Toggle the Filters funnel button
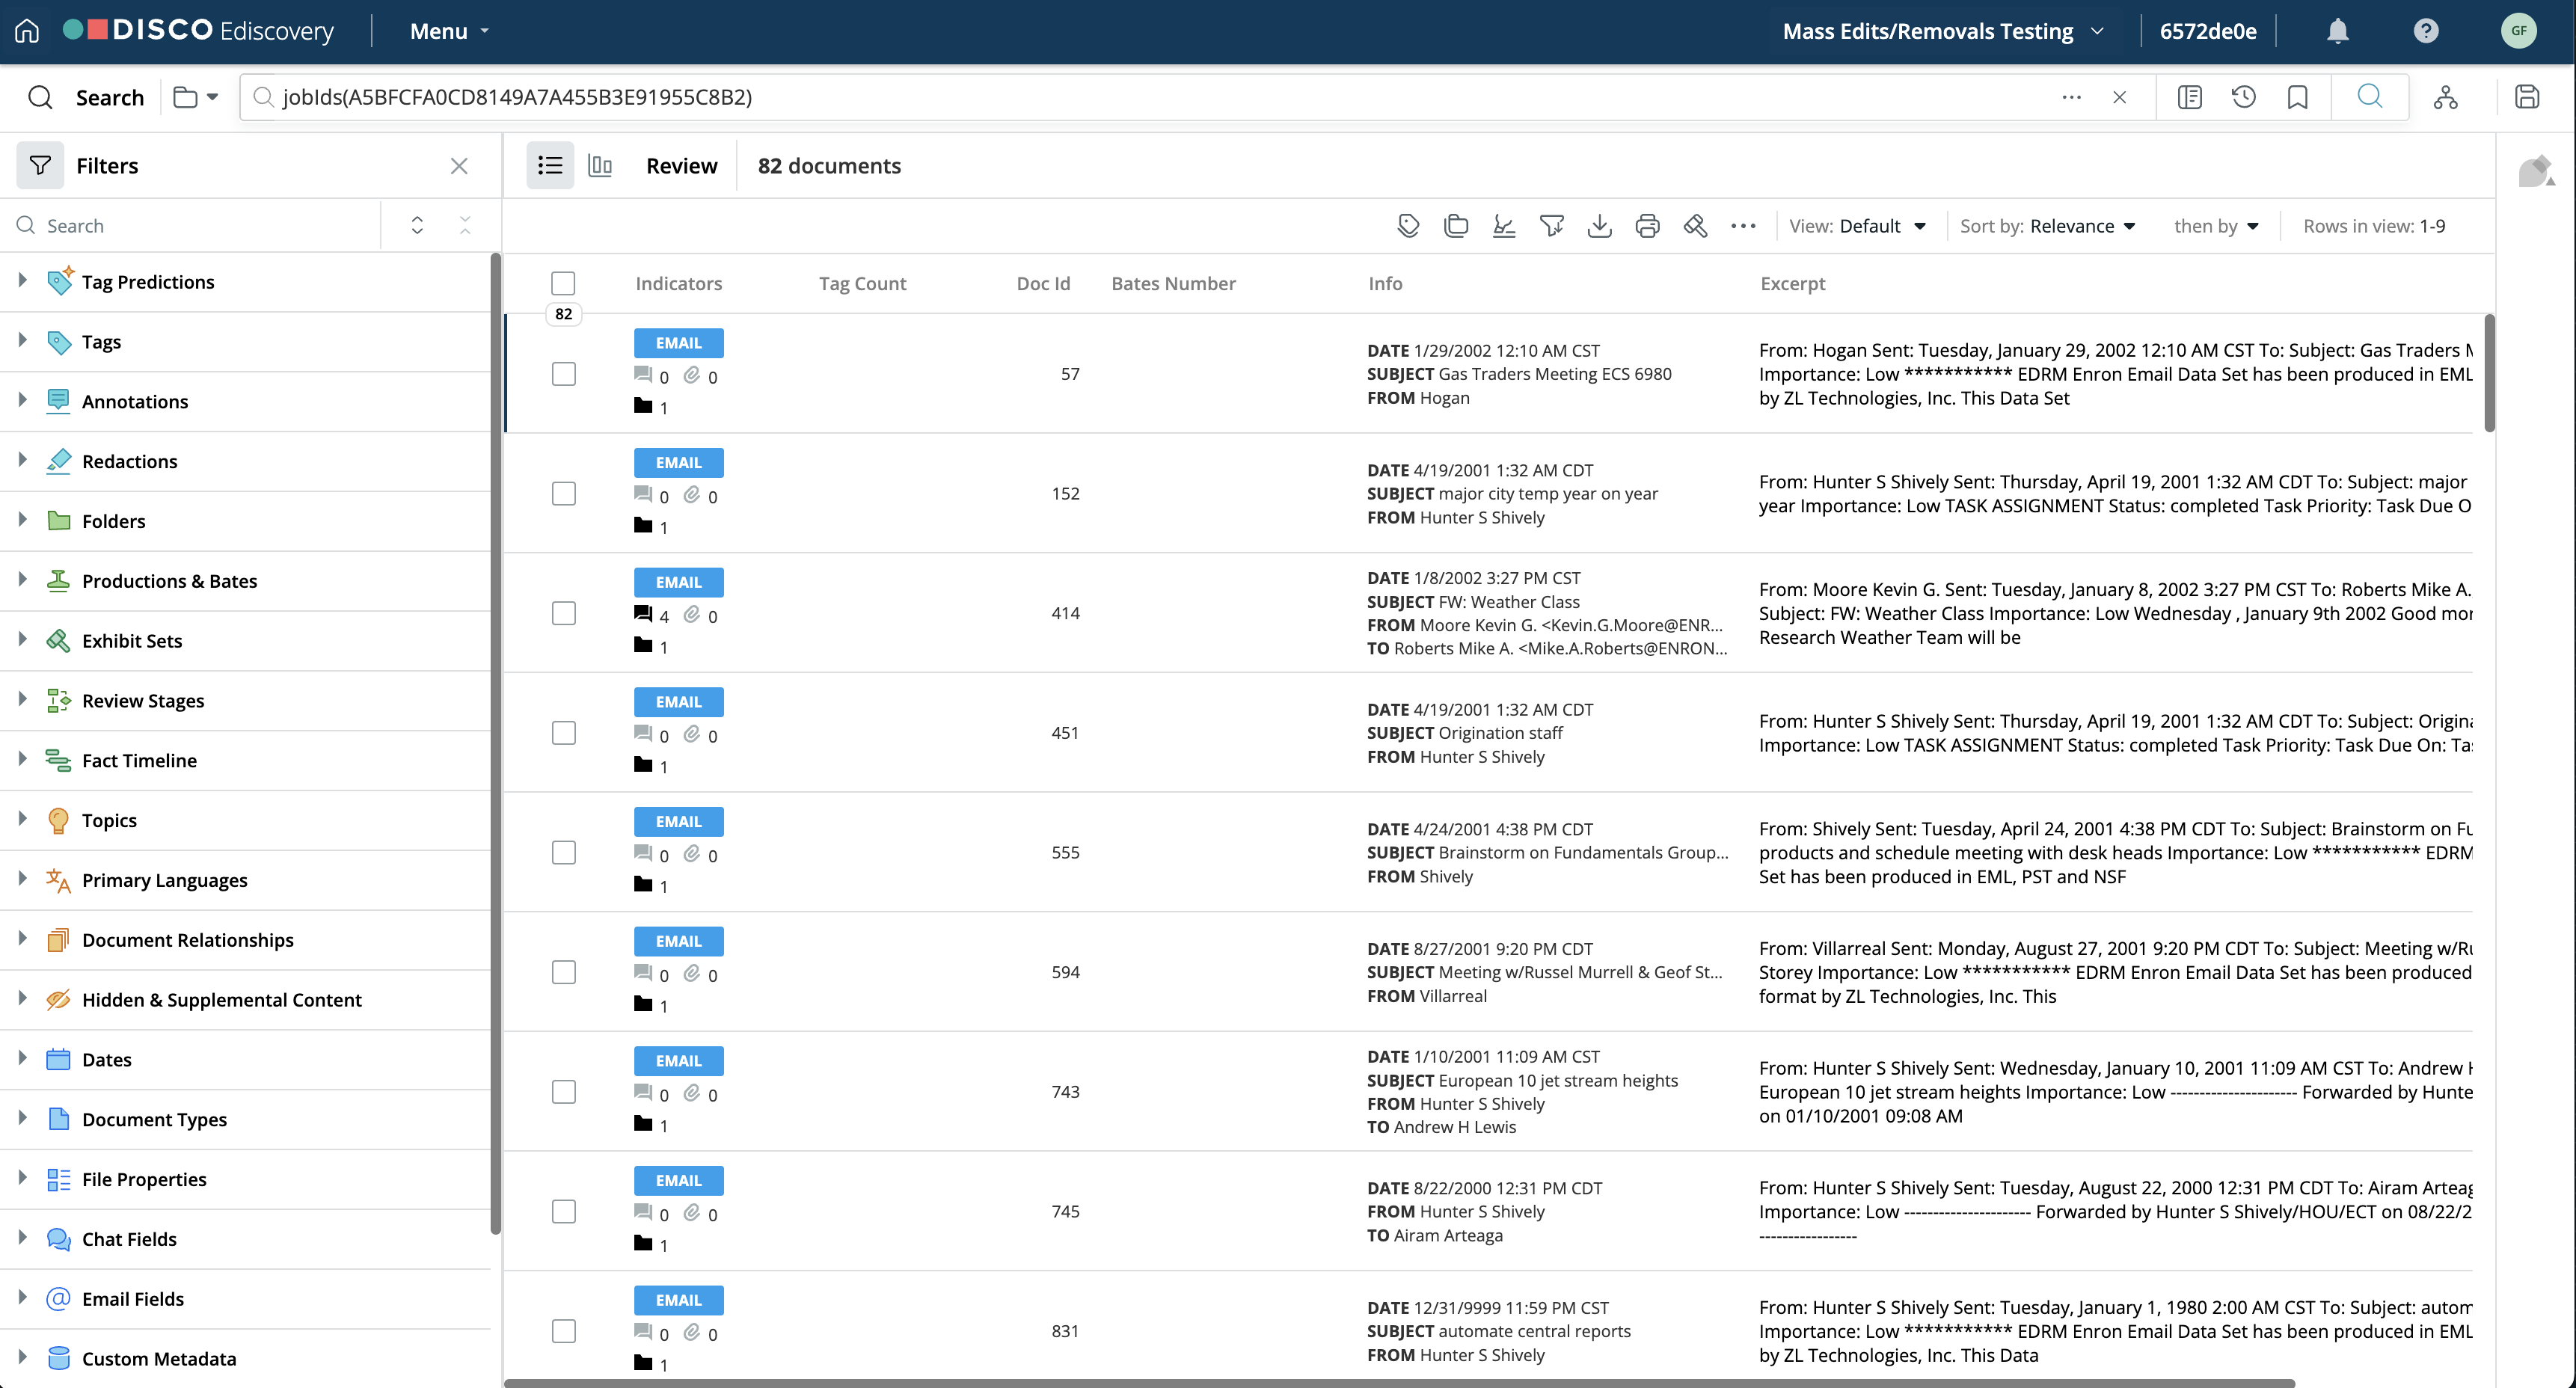 coord(40,165)
